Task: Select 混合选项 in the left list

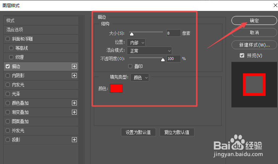Action: click(x=15, y=30)
